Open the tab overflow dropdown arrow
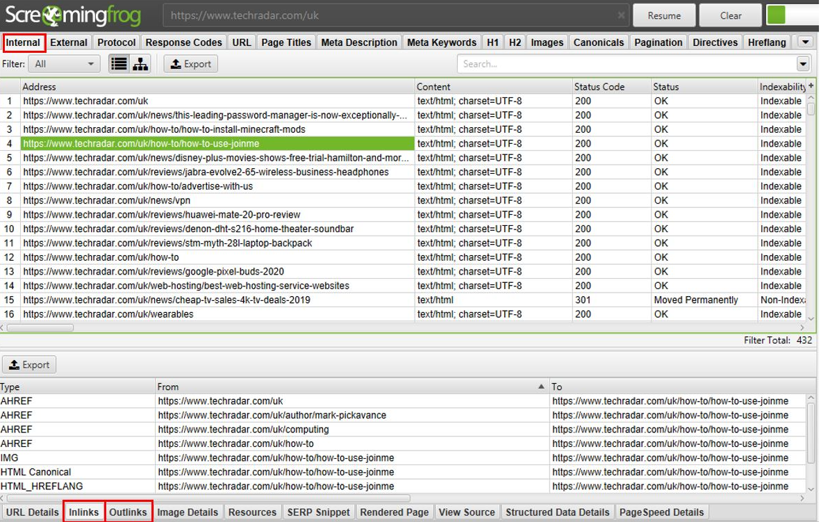The image size is (821, 522). pos(805,42)
